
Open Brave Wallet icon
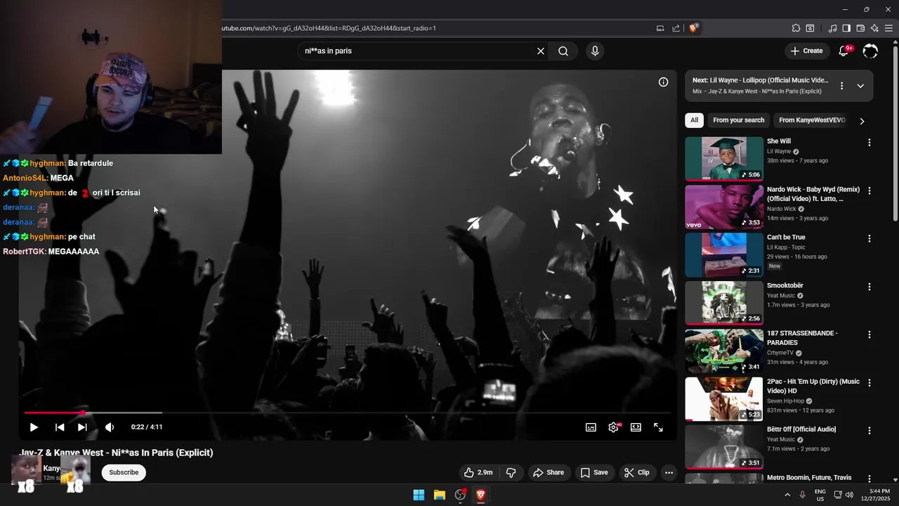click(860, 28)
